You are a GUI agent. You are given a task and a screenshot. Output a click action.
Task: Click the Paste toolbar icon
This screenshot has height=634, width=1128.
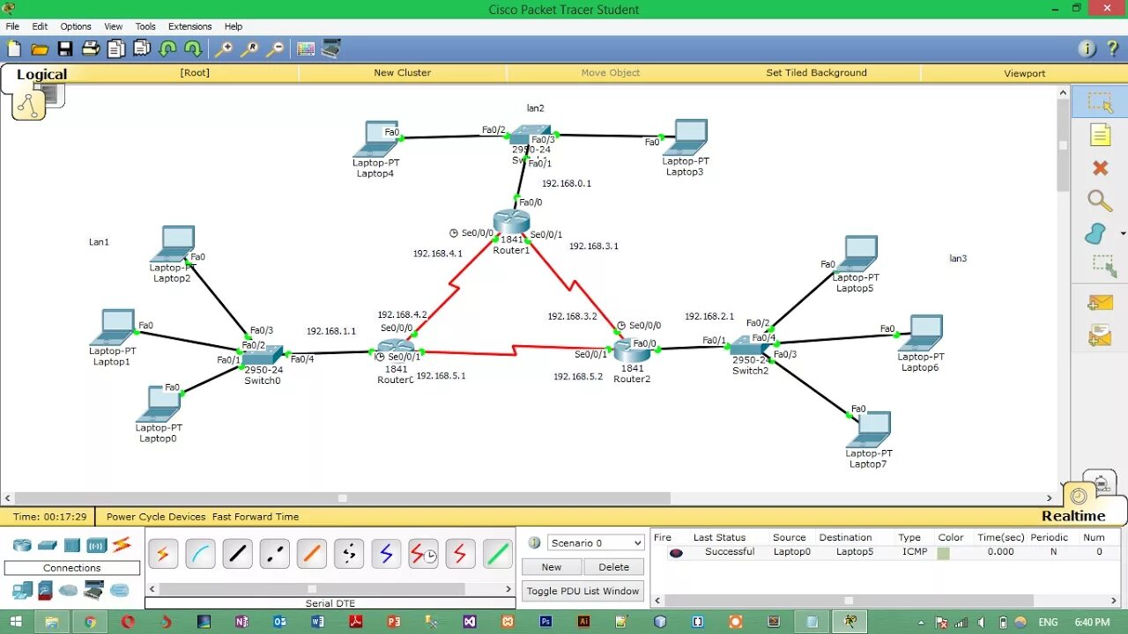[141, 49]
